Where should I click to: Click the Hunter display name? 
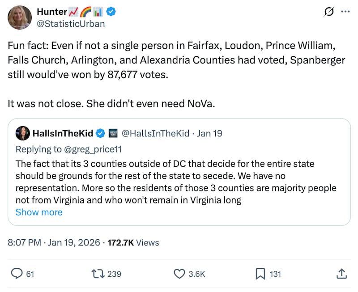(52, 12)
